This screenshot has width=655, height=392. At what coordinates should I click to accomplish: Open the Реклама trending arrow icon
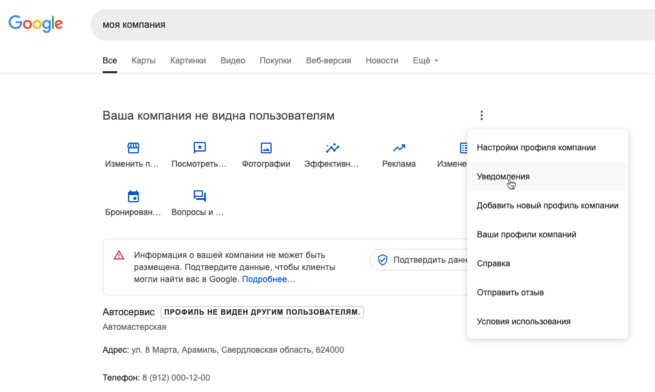[x=399, y=147]
